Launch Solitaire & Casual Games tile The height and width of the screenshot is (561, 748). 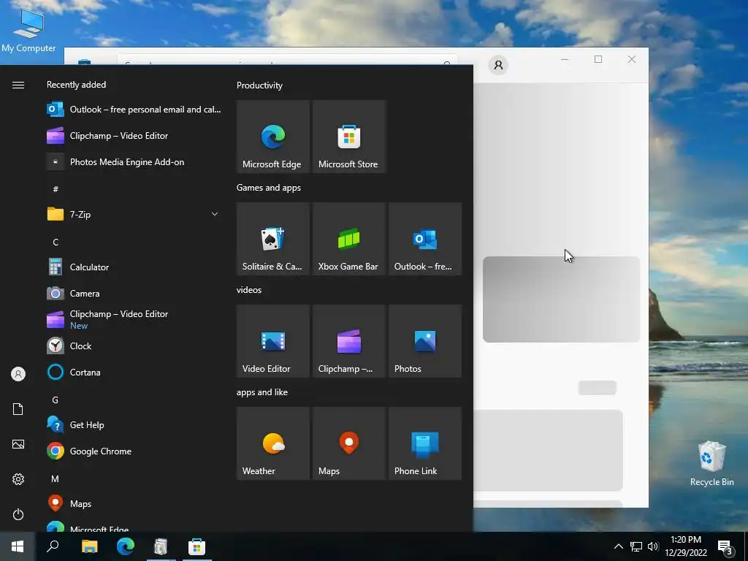click(x=273, y=239)
